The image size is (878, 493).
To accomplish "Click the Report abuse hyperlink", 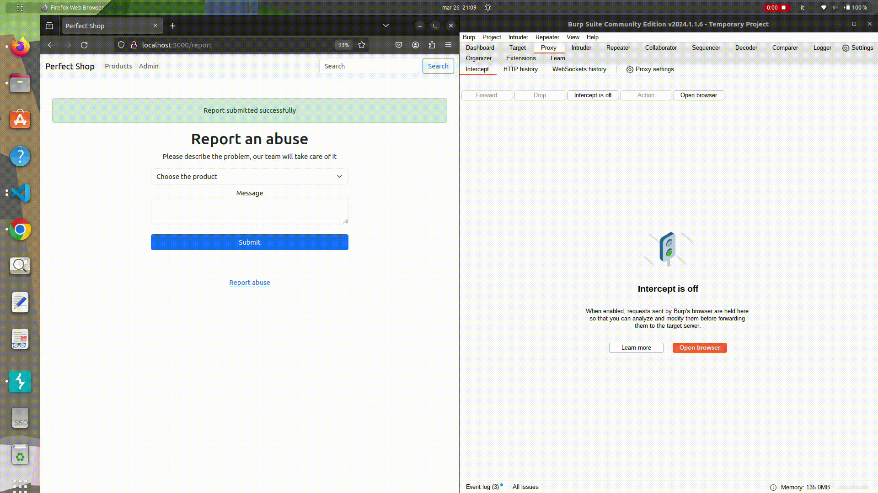I will (x=249, y=282).
